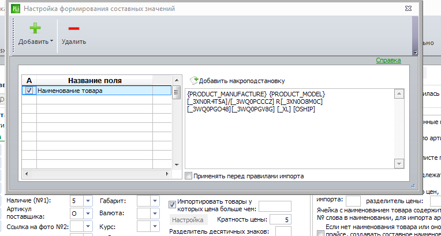
Task: Click the field list scrollbar down arrow
Action: pyautogui.click(x=177, y=165)
